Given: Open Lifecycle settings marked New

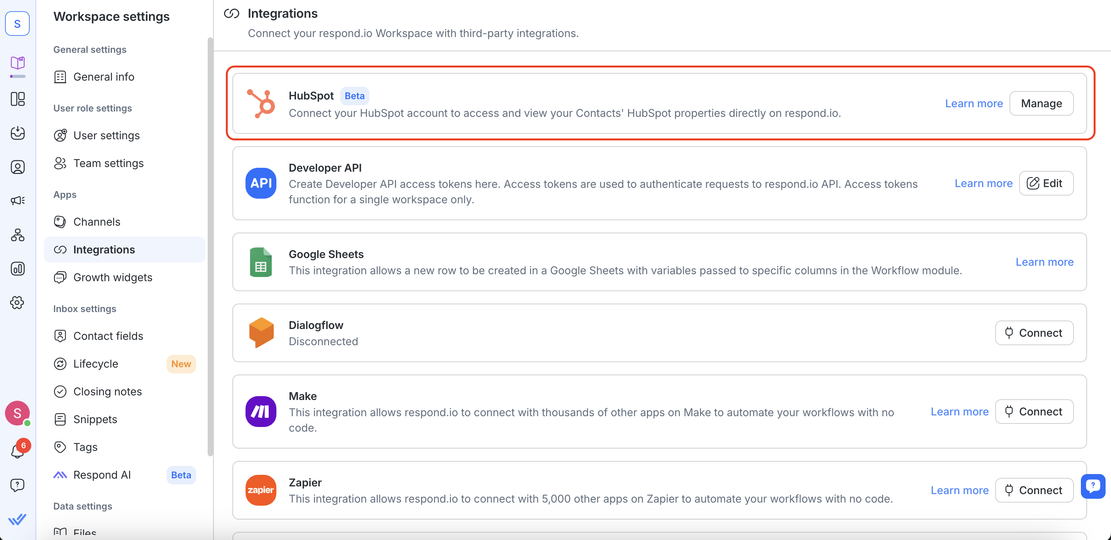Looking at the screenshot, I should pos(95,364).
